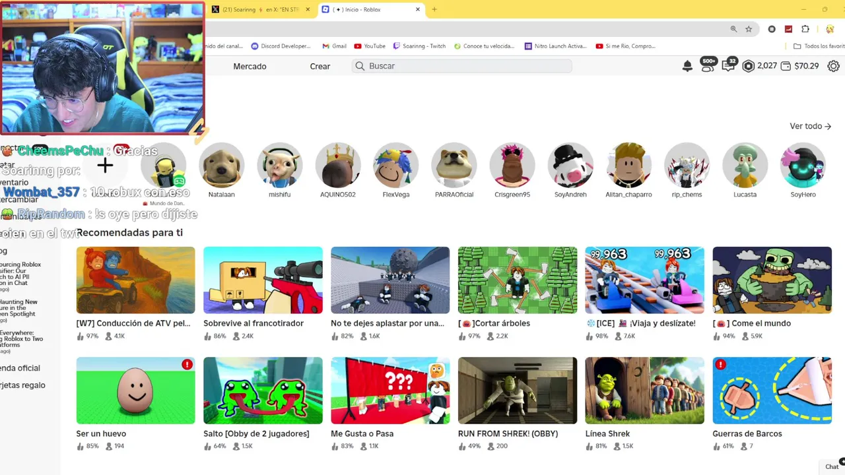Open SoyHero's friend avatar
This screenshot has width=845, height=475.
coord(803,165)
